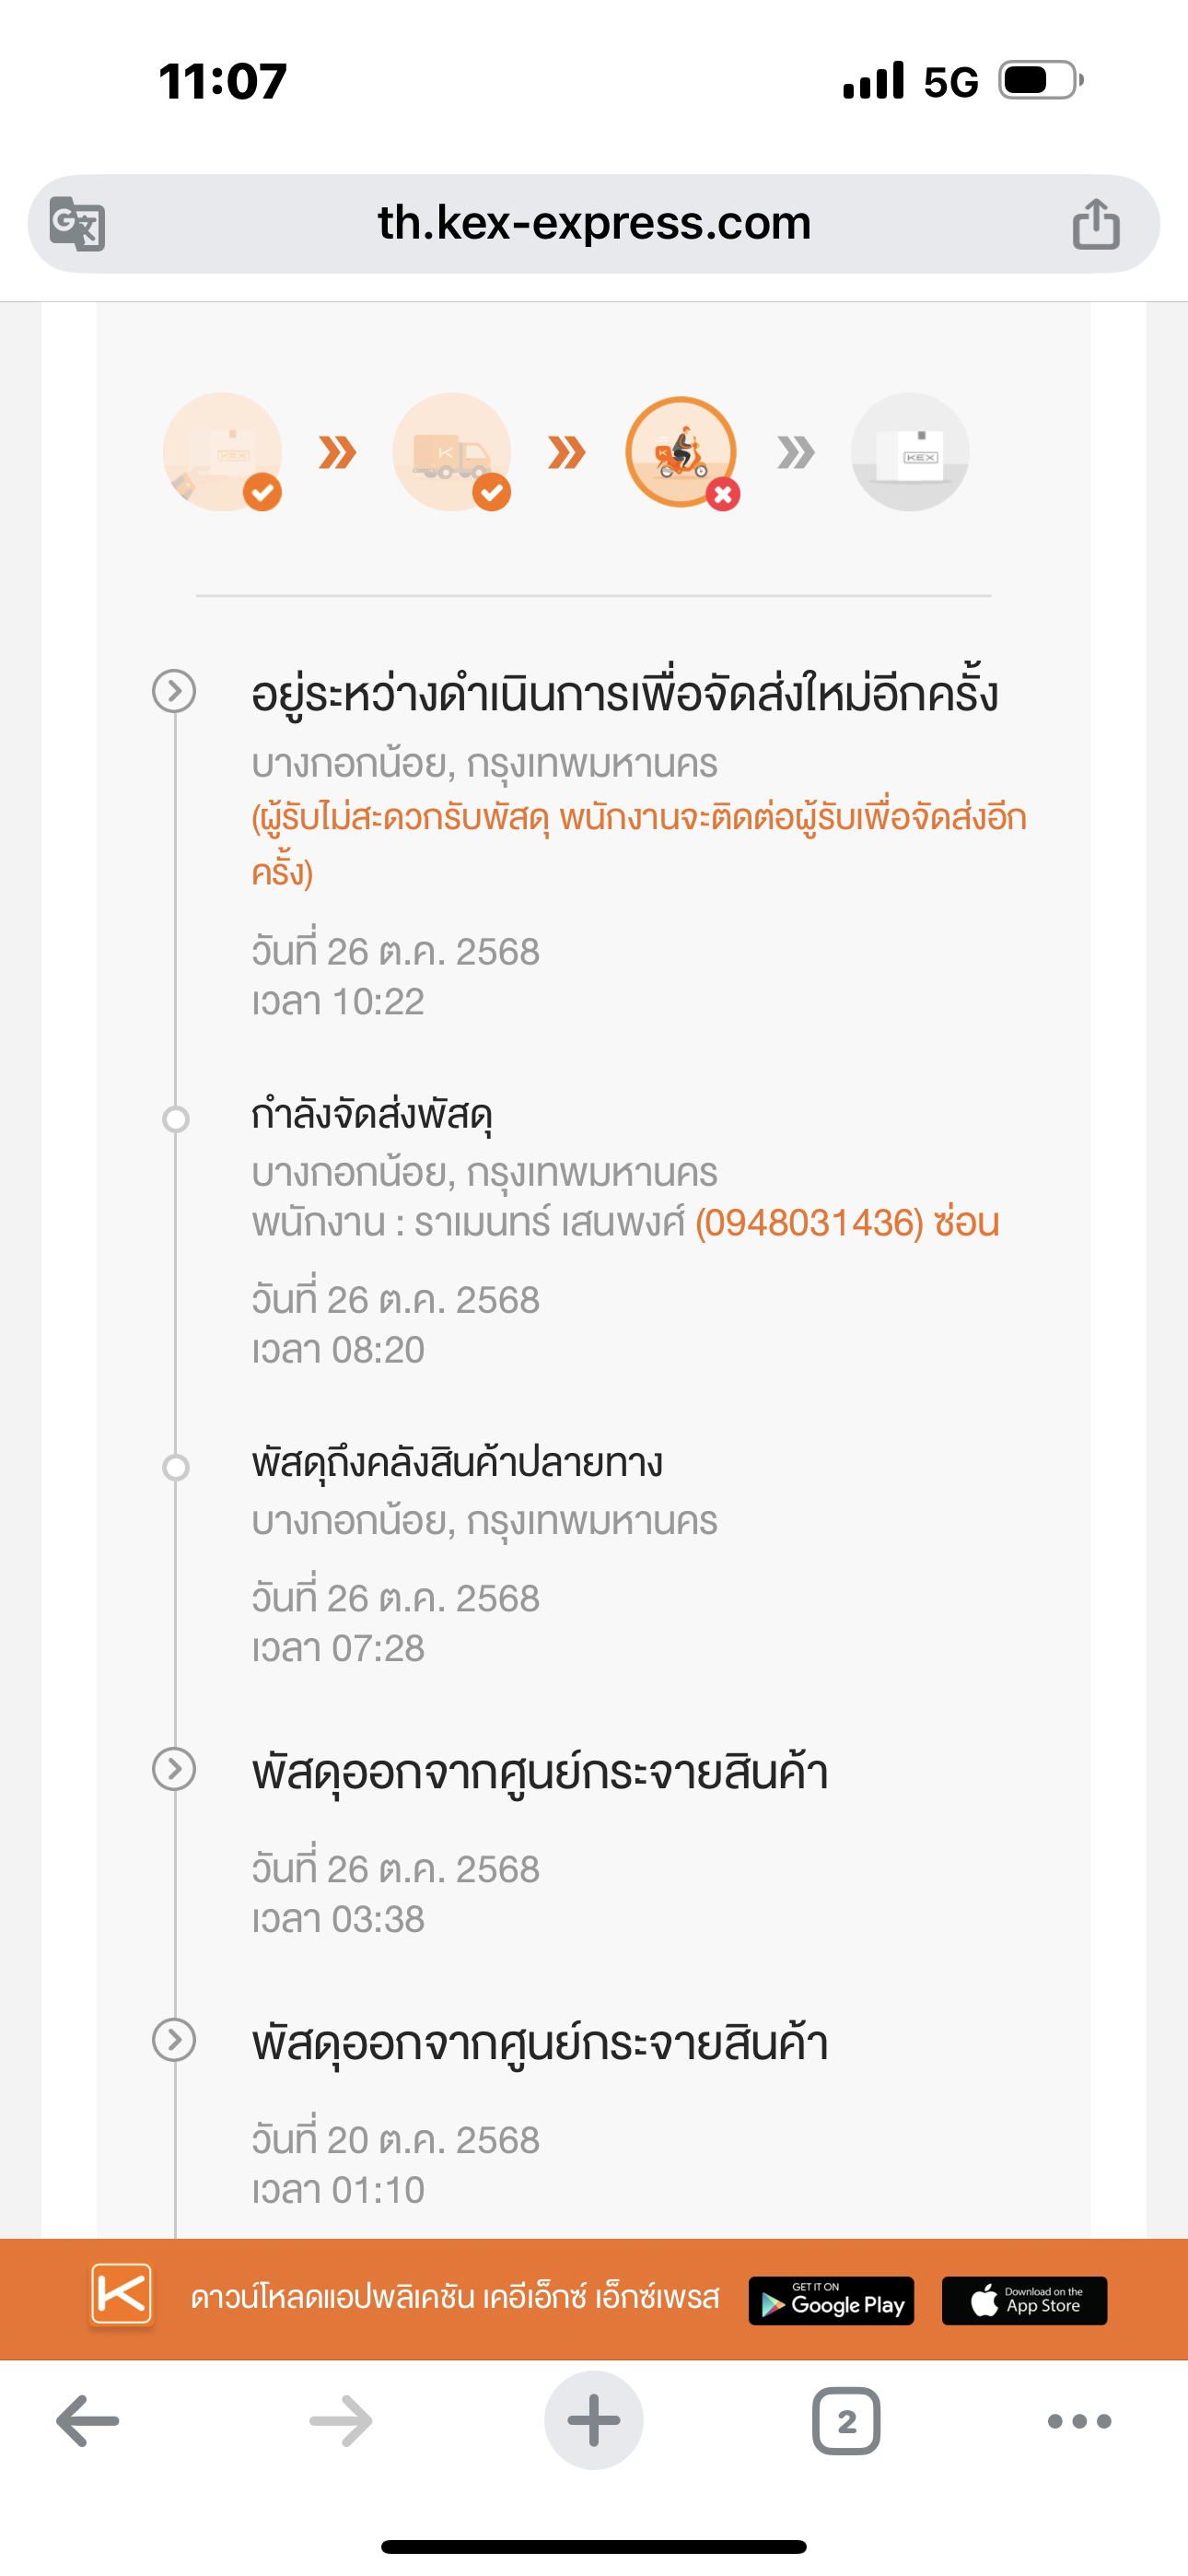Image resolution: width=1188 pixels, height=2576 pixels.
Task: Go back with the back arrow
Action: 88,2421
